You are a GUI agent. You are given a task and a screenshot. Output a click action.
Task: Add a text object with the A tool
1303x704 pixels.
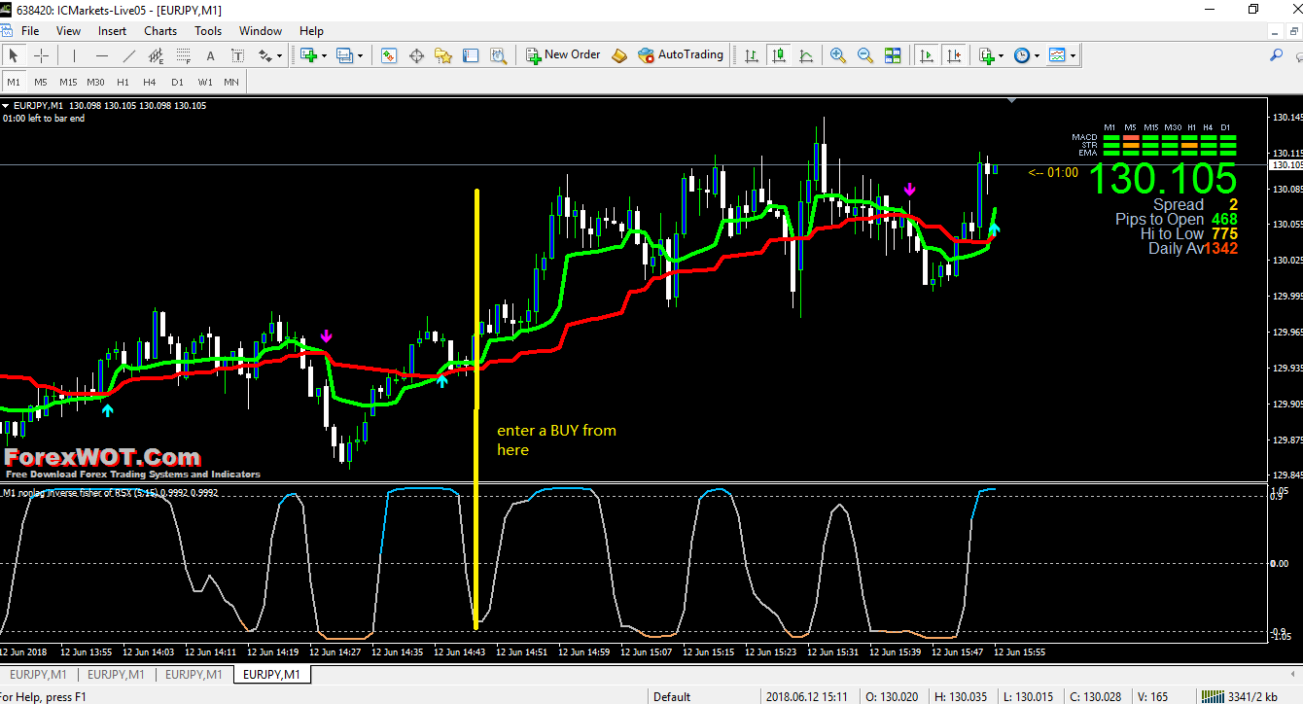tap(211, 55)
